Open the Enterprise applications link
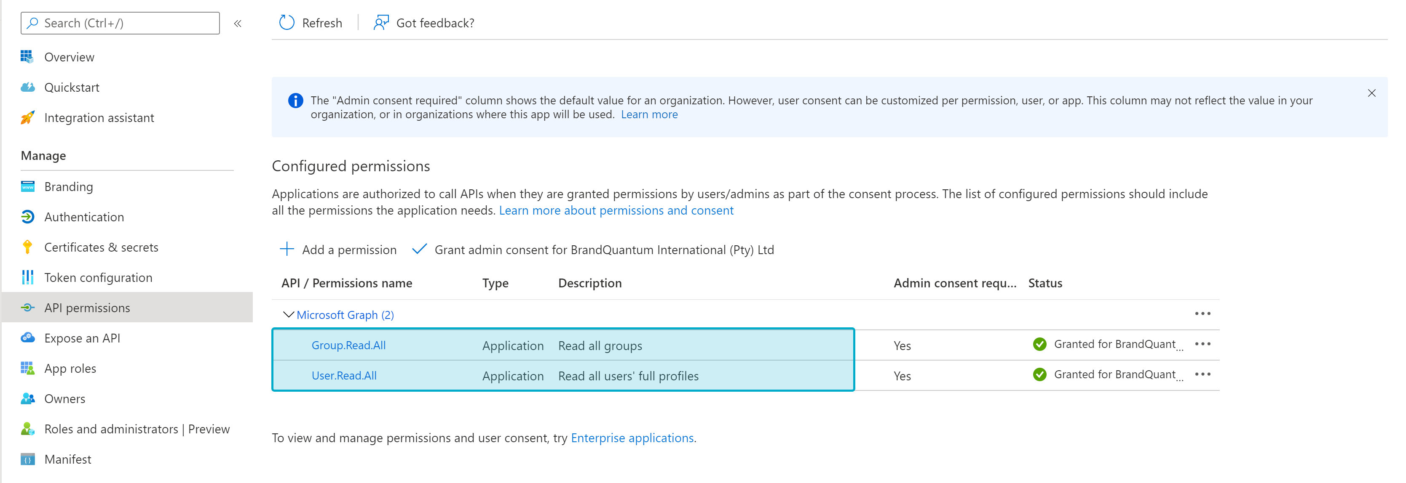Viewport: 1406px width, 483px height. [x=632, y=438]
